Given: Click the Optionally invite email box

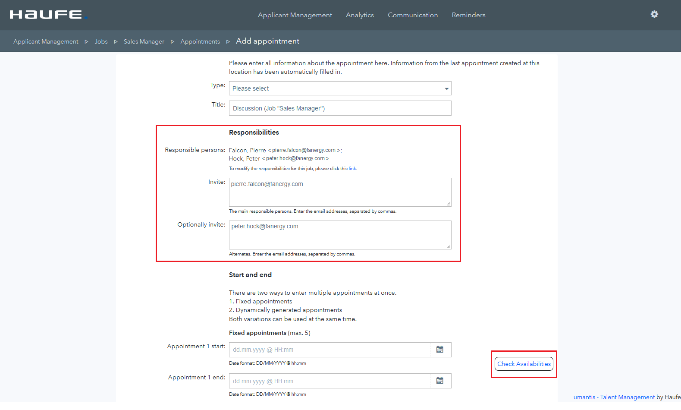Looking at the screenshot, I should click(x=339, y=235).
